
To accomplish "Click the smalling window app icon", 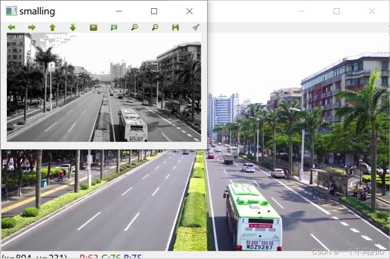I will pyautogui.click(x=11, y=11).
